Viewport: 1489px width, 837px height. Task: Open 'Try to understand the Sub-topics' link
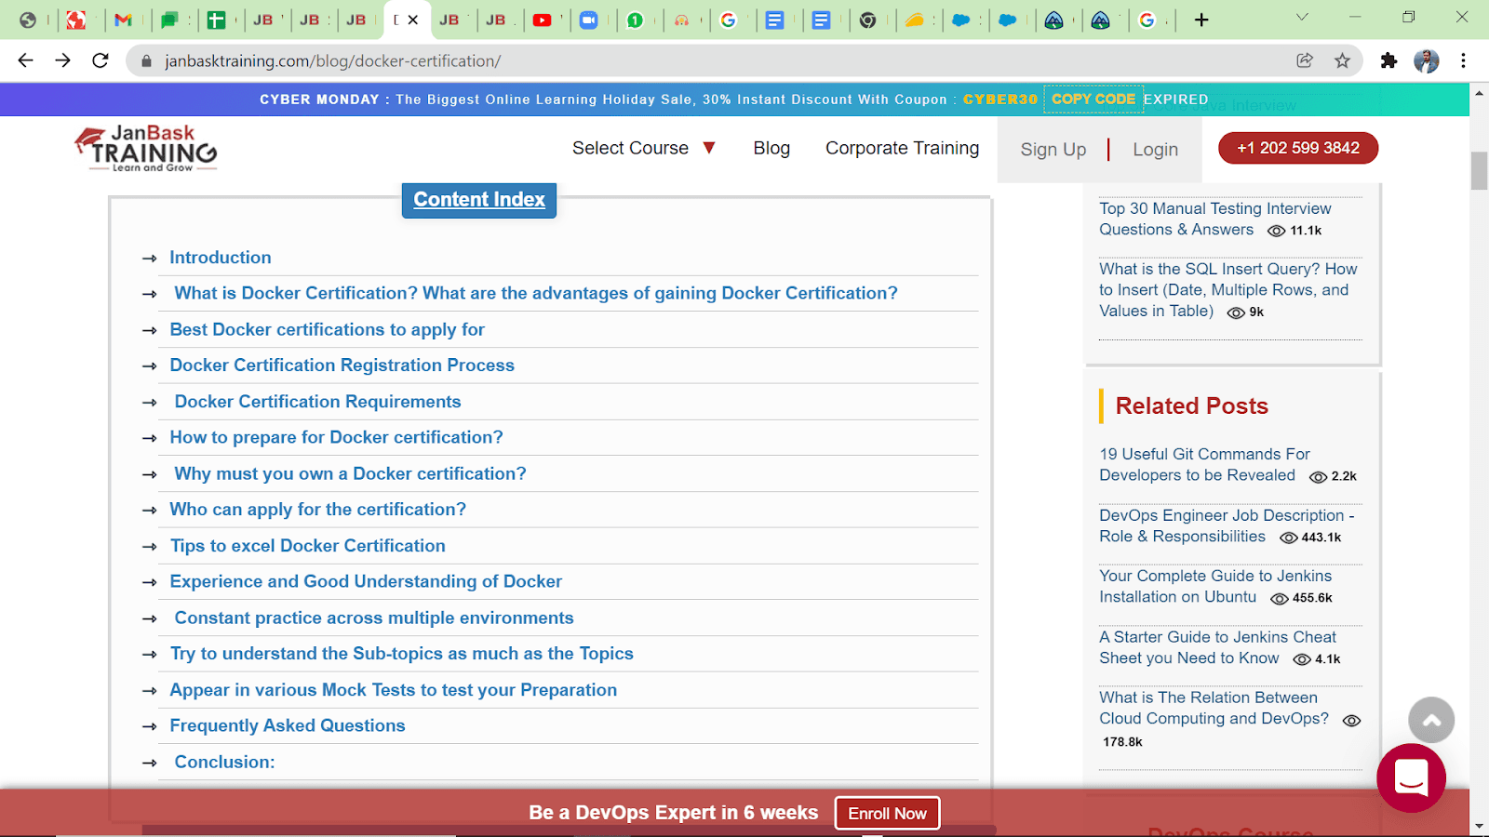click(x=401, y=654)
